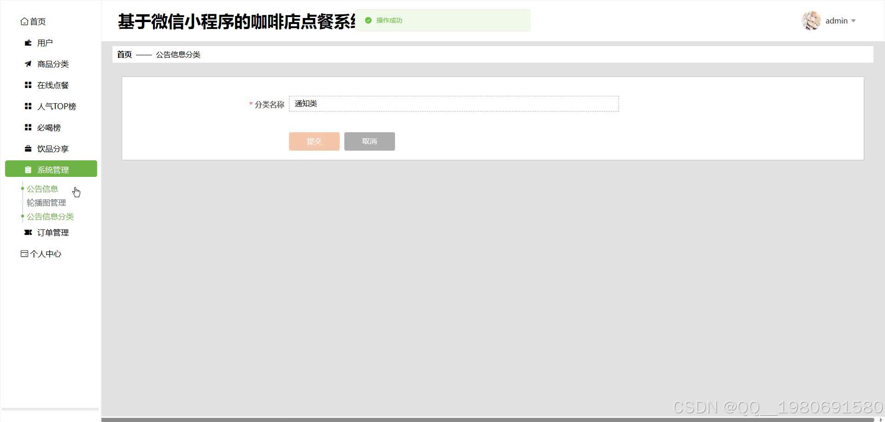Select 公告信息 from the system menu

coord(42,188)
